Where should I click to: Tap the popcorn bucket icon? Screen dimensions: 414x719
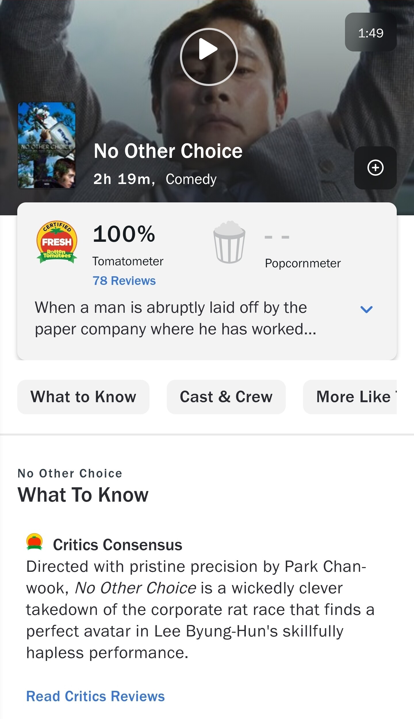point(229,242)
